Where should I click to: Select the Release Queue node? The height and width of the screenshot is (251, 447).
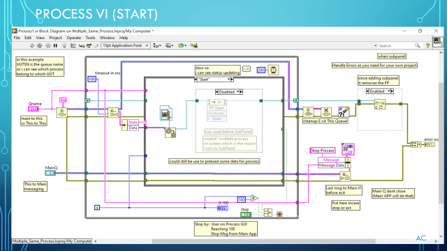[308, 112]
